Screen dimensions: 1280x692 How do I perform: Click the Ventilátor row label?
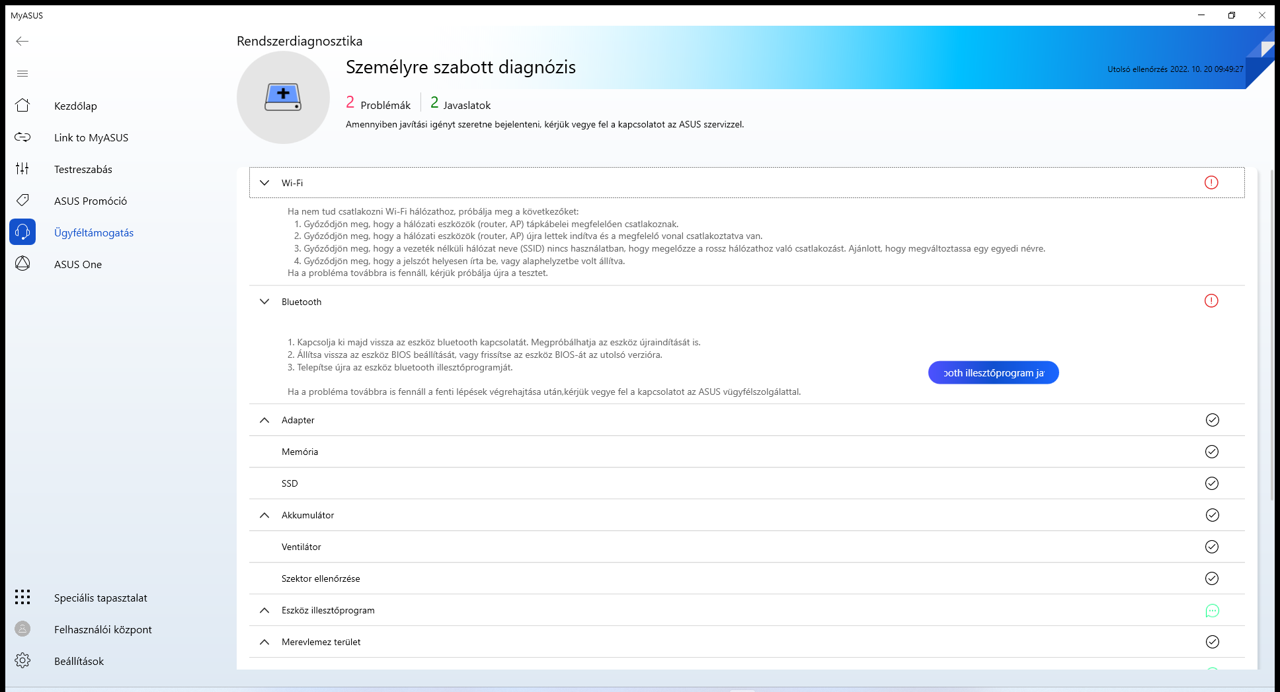[301, 547]
